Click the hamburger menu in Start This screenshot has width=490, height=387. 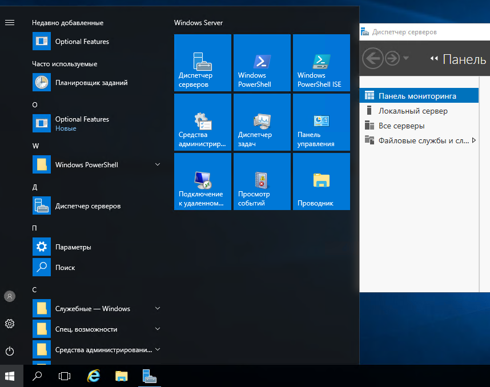[10, 22]
